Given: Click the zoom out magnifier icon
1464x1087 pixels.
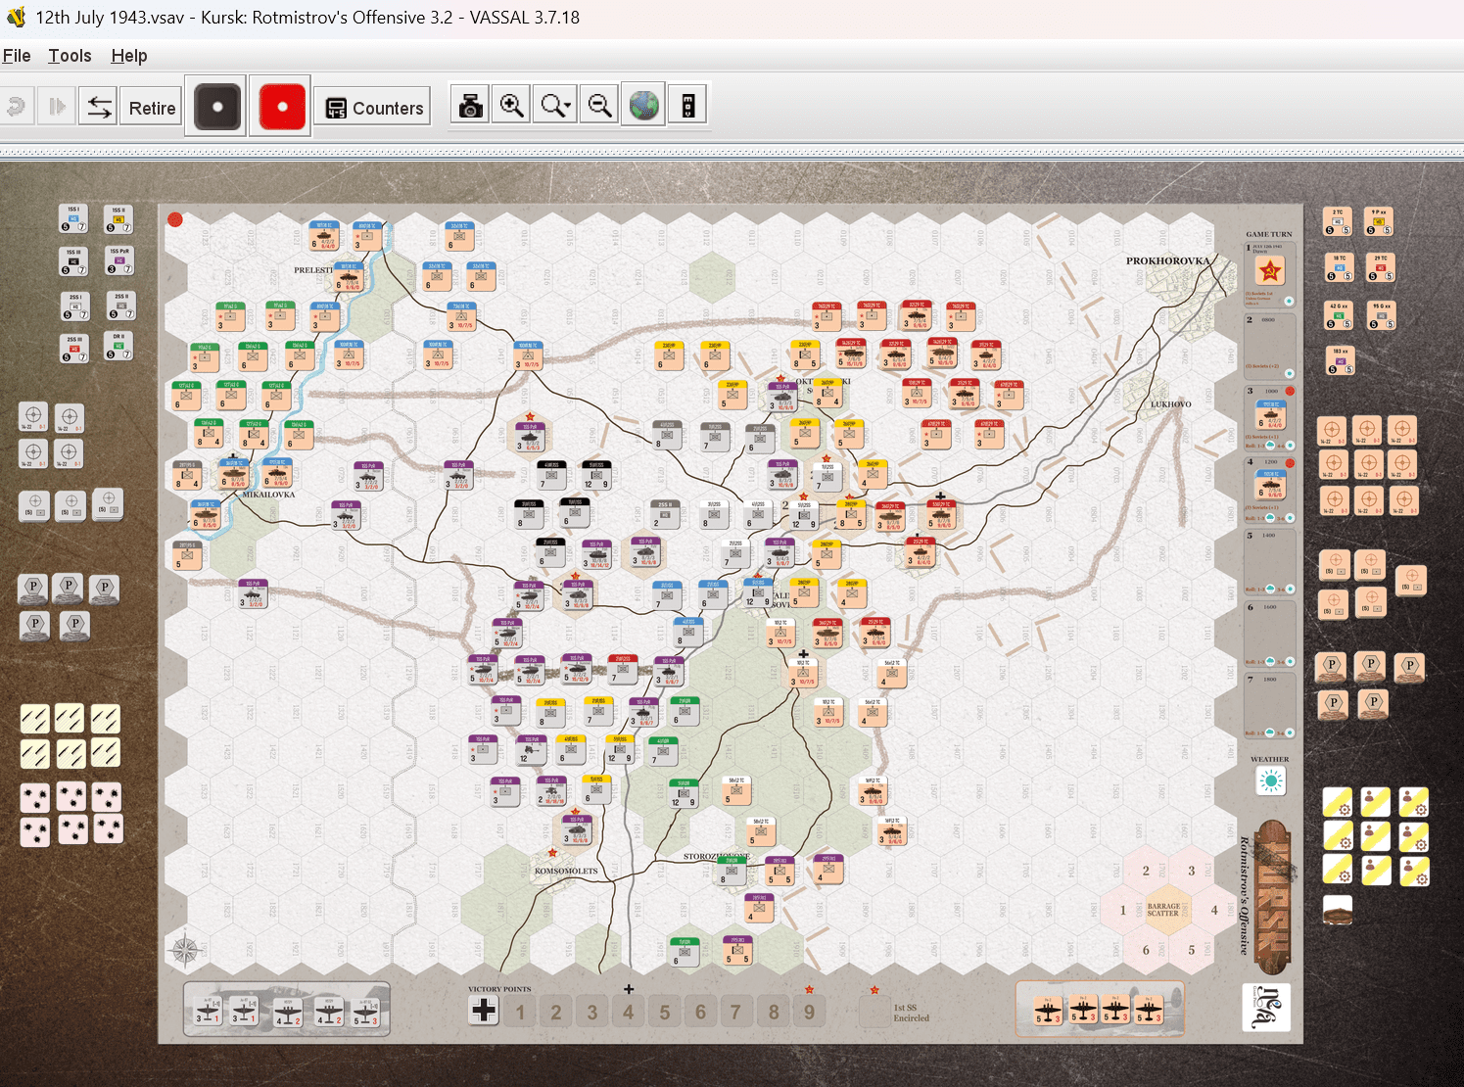Looking at the screenshot, I should (599, 106).
